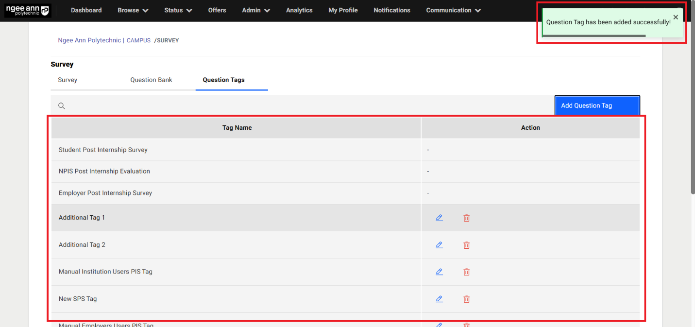Switch to the Survey tab
The width and height of the screenshot is (695, 327).
68,80
